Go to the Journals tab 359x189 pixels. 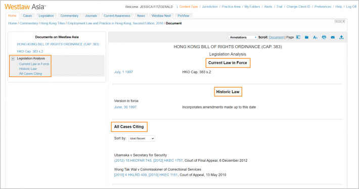click(x=91, y=16)
